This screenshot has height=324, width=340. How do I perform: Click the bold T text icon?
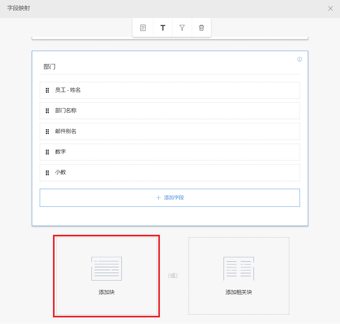pos(163,28)
